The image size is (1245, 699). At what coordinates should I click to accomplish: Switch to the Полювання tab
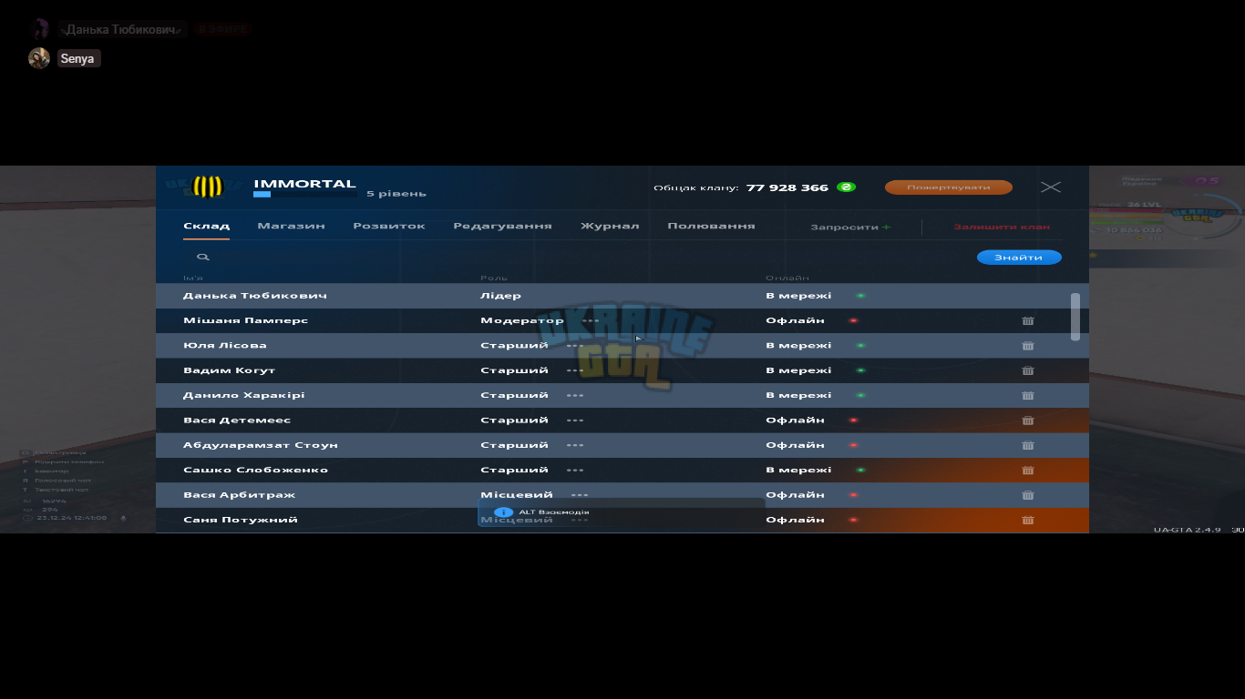[x=711, y=226]
